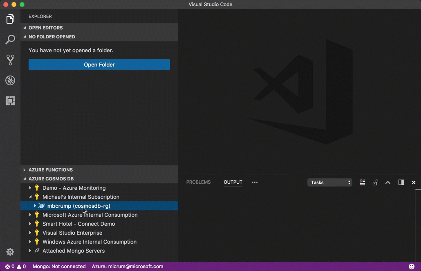Expand the Visual Studio Enterprise subscription
Image resolution: width=421 pixels, height=271 pixels.
click(x=30, y=233)
